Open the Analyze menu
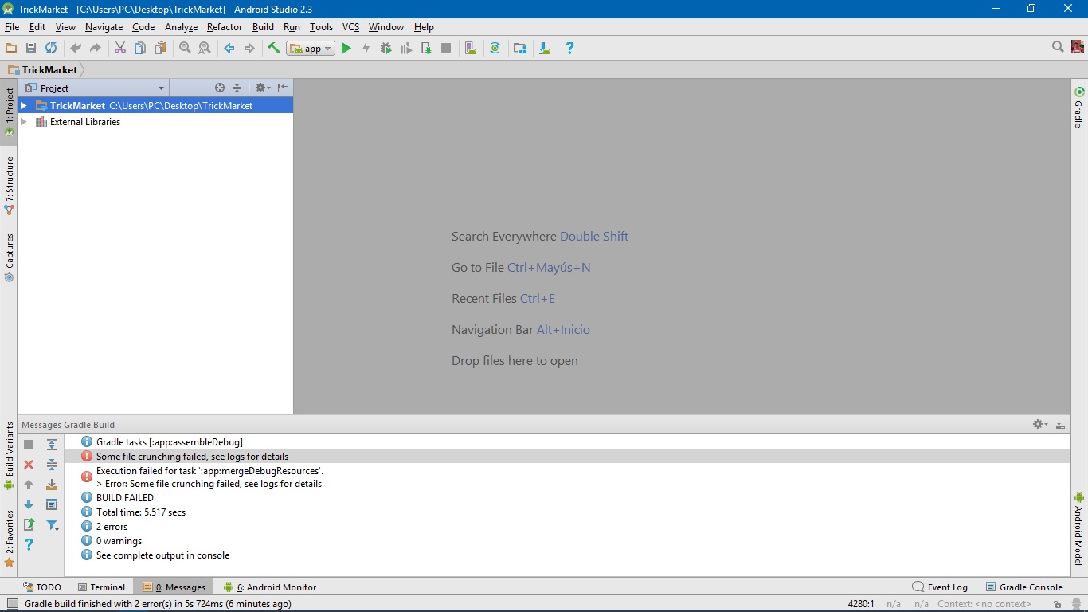The width and height of the screenshot is (1088, 612). point(181,27)
